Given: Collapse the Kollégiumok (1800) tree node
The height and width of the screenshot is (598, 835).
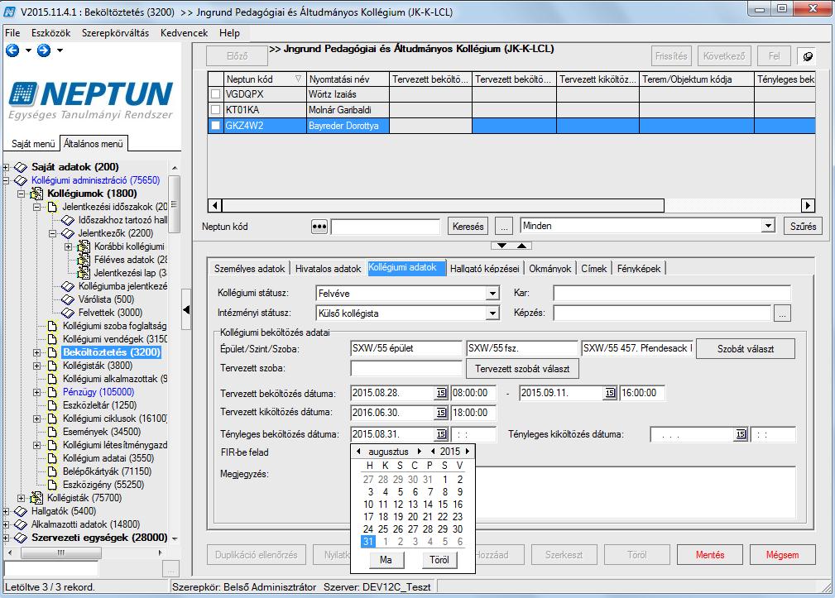Looking at the screenshot, I should pos(21,194).
